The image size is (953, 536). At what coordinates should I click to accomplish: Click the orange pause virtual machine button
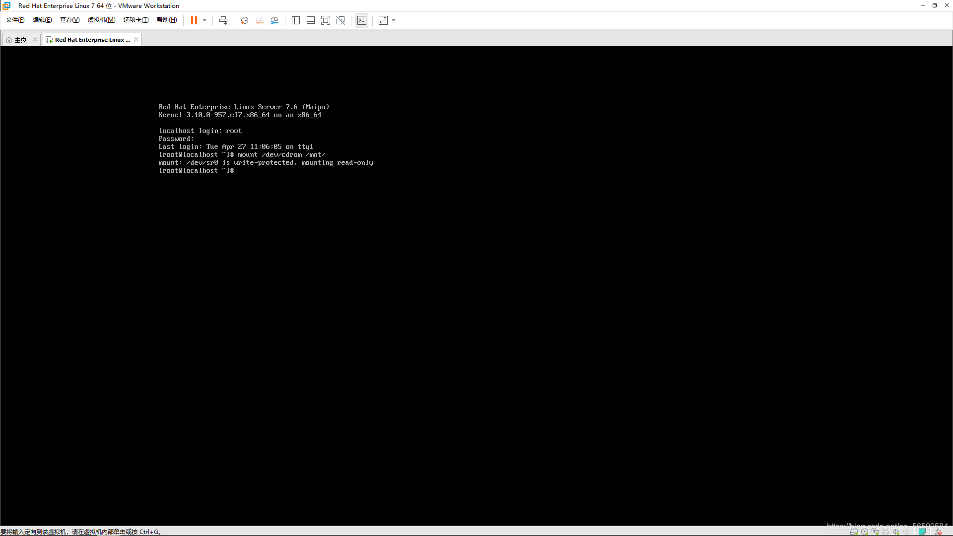[x=194, y=20]
